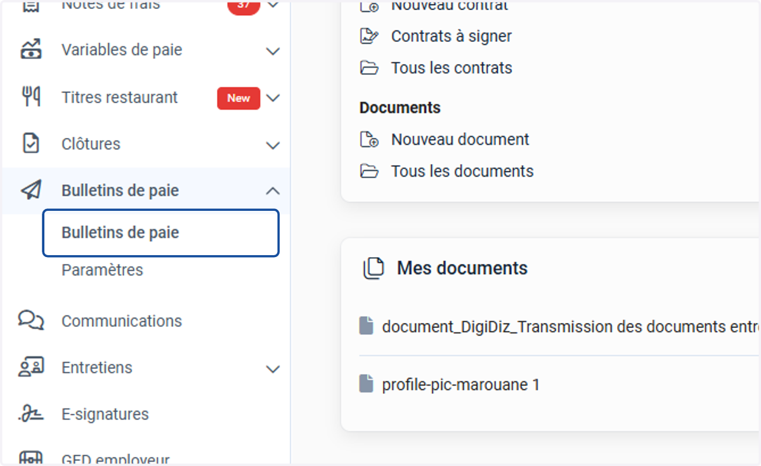
Task: Expand the Titres restaurant chevron
Action: (x=273, y=98)
